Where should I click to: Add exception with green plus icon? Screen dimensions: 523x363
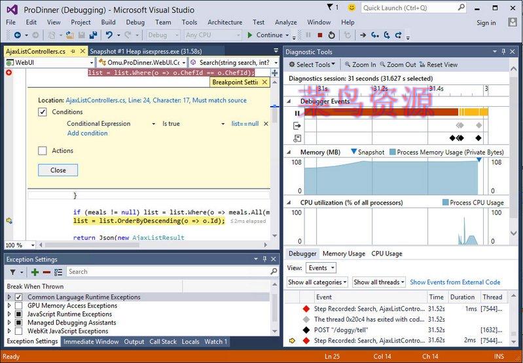[x=35, y=272]
